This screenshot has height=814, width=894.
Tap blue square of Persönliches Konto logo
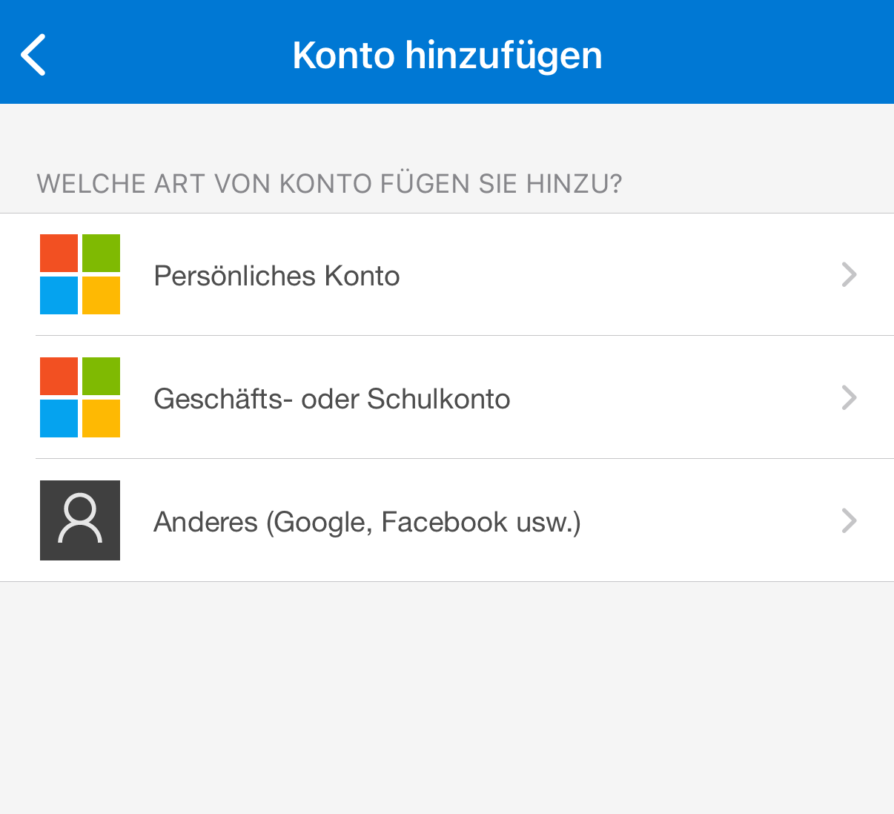coord(59,295)
